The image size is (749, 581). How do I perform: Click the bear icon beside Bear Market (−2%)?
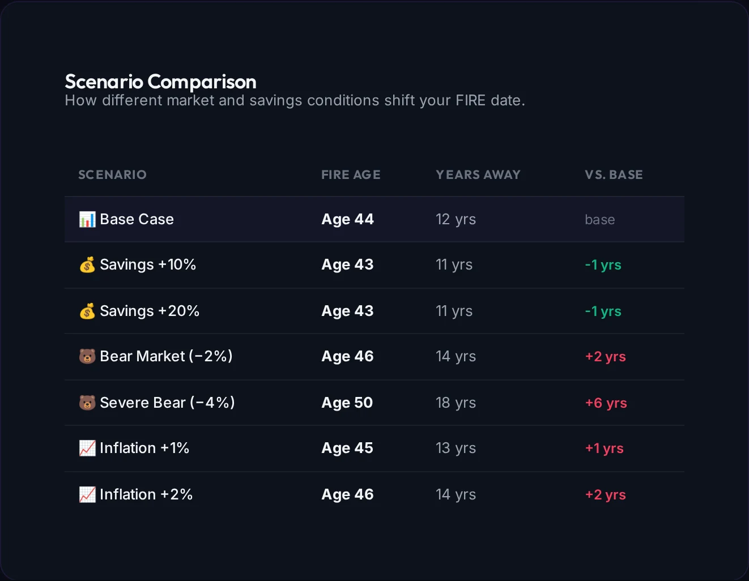coord(87,356)
